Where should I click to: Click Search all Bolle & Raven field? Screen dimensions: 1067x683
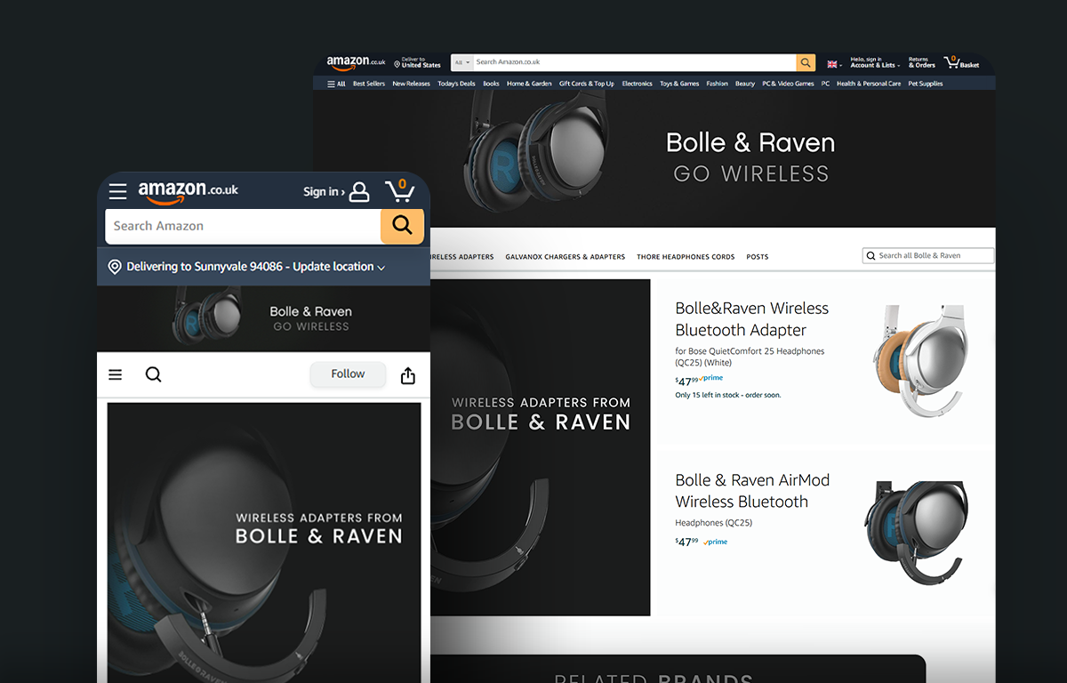pyautogui.click(x=928, y=256)
